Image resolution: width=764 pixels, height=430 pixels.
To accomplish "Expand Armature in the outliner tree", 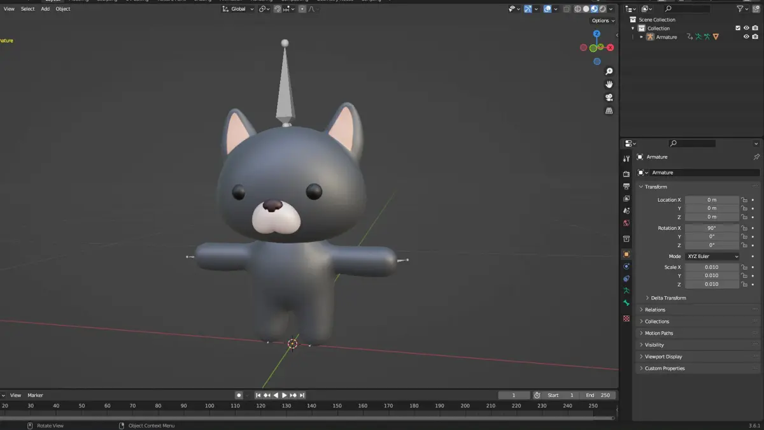I will (x=642, y=37).
